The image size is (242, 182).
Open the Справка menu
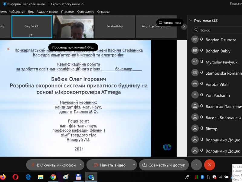(103, 12)
